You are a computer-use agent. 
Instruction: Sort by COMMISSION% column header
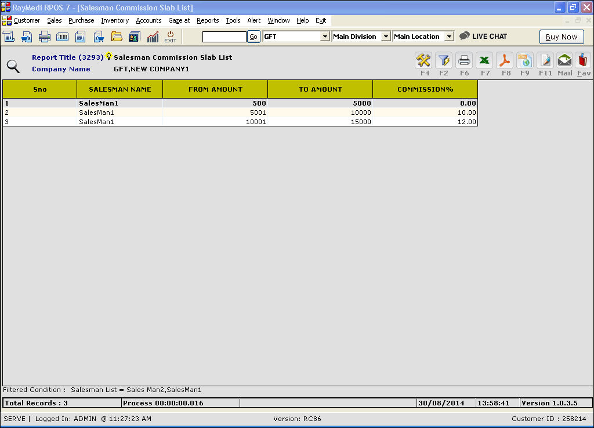click(x=425, y=89)
